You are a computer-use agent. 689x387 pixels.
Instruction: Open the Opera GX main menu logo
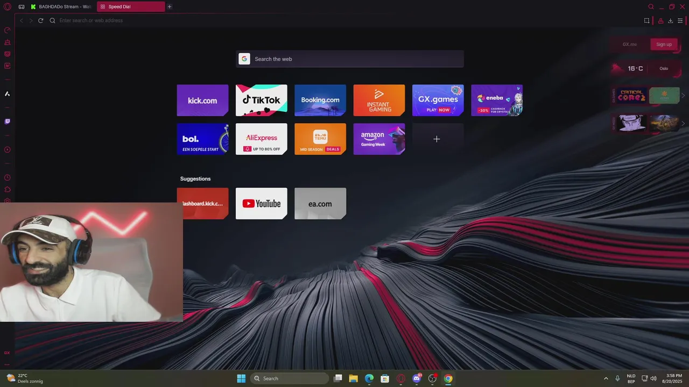[x=7, y=6]
